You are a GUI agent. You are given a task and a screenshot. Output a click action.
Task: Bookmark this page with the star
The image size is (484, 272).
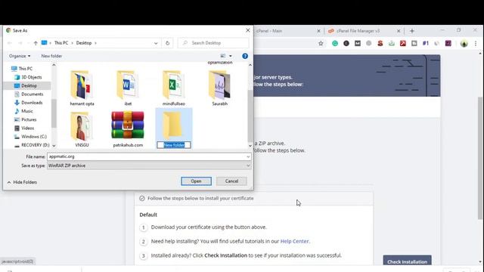click(321, 44)
